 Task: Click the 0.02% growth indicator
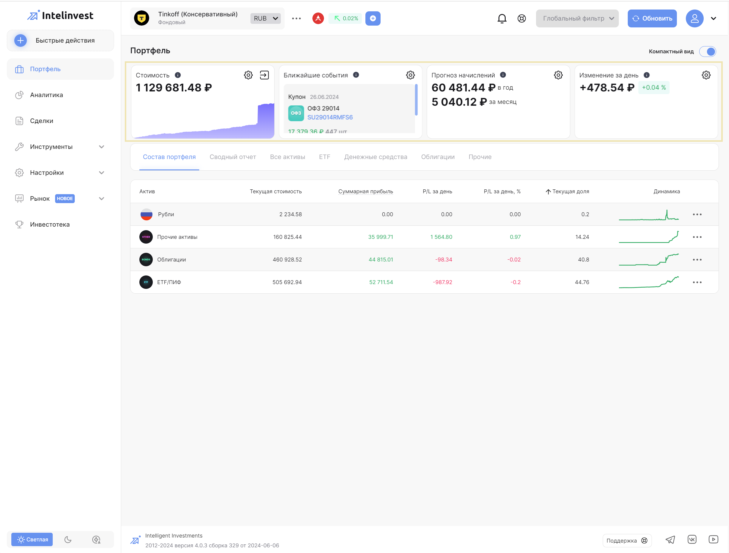pyautogui.click(x=346, y=18)
